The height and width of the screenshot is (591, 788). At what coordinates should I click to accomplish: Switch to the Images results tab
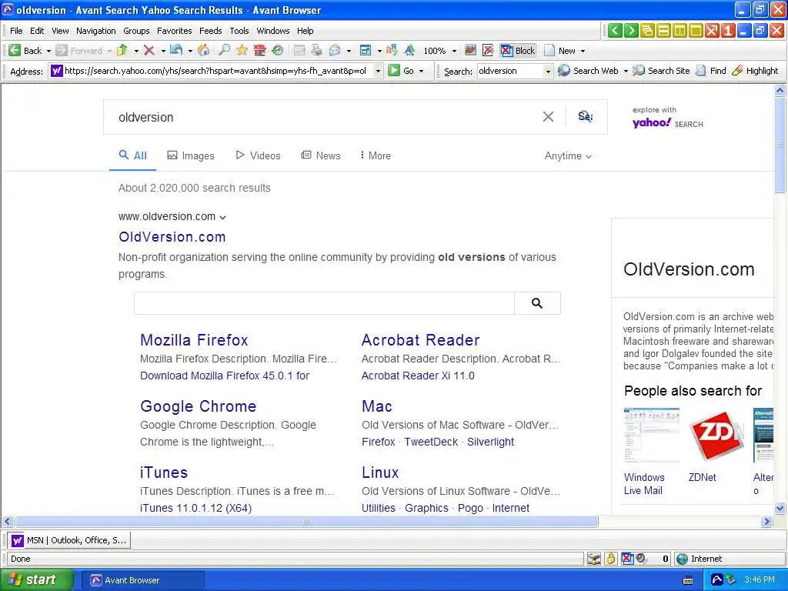tap(191, 155)
